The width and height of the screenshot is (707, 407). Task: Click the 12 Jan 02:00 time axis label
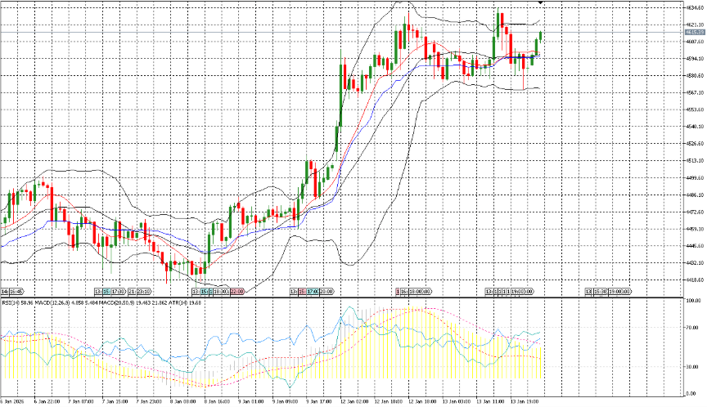(356, 401)
